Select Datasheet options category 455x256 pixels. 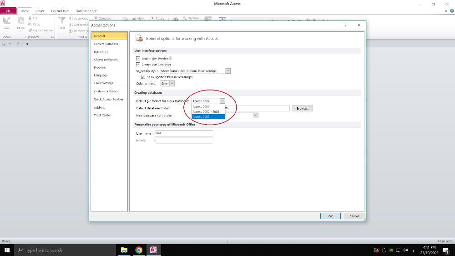pos(109,51)
